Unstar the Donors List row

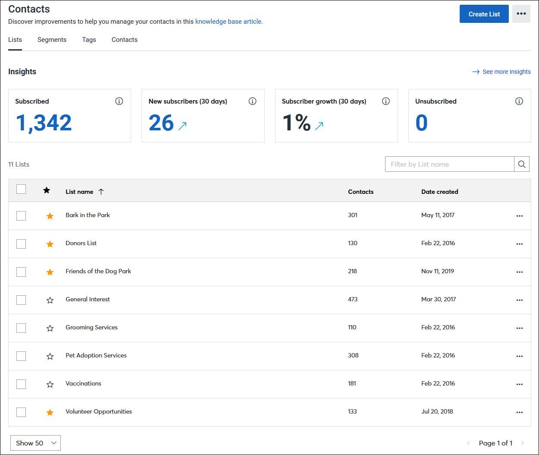[50, 244]
